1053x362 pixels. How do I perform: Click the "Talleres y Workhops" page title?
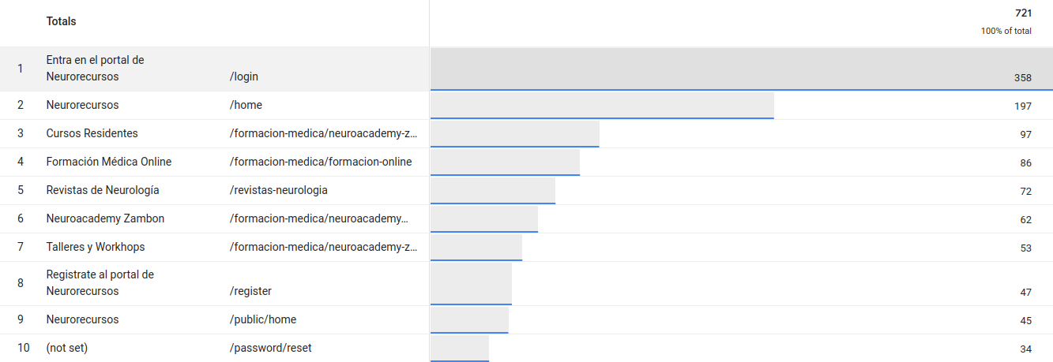click(96, 247)
